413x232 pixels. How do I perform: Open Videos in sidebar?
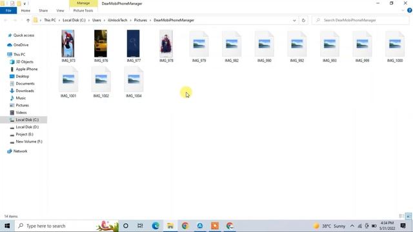[x=18, y=113]
